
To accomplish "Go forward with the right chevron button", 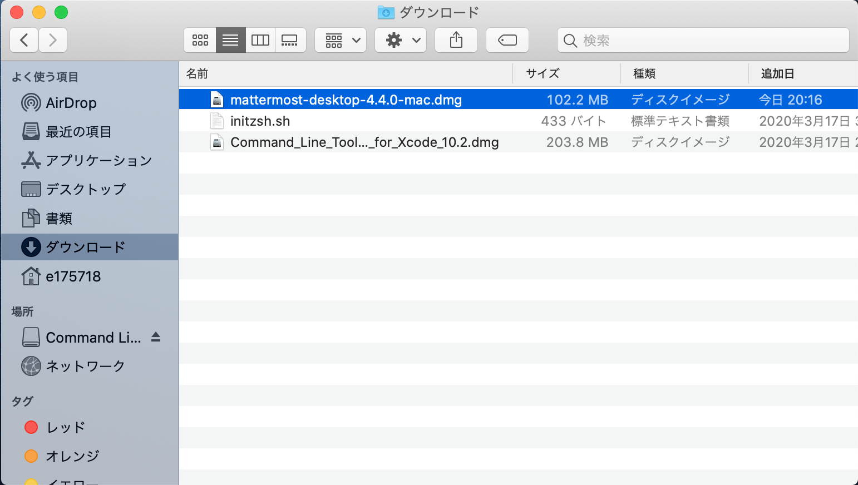I will (53, 40).
